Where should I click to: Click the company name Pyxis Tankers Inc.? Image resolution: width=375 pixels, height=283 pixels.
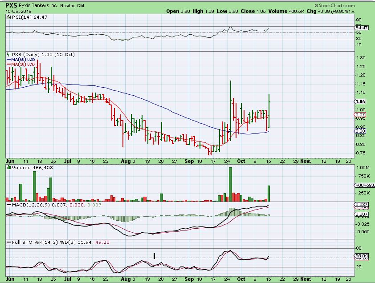38,5
